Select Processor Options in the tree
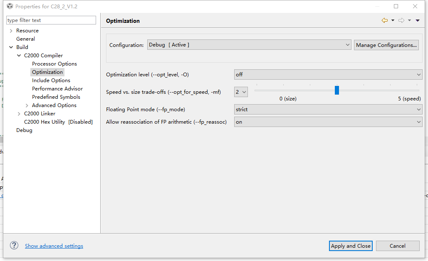The width and height of the screenshot is (428, 261). coord(54,64)
